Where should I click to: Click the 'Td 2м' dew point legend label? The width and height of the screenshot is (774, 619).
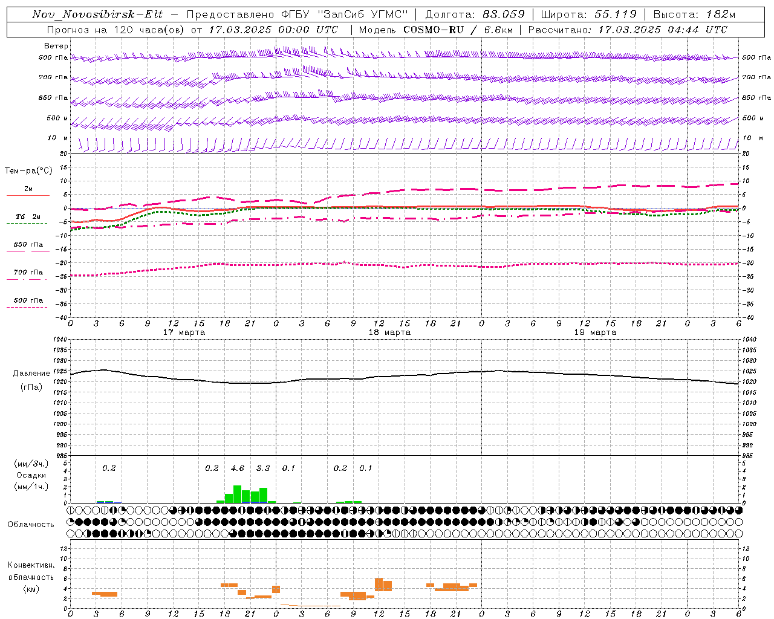click(28, 216)
